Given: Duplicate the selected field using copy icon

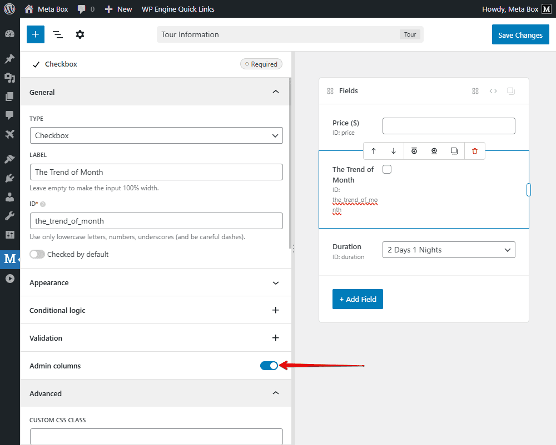Looking at the screenshot, I should point(454,150).
